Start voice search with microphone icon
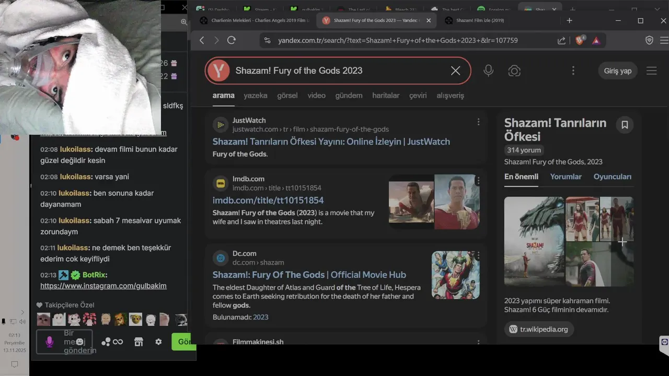The image size is (669, 376). tap(488, 70)
